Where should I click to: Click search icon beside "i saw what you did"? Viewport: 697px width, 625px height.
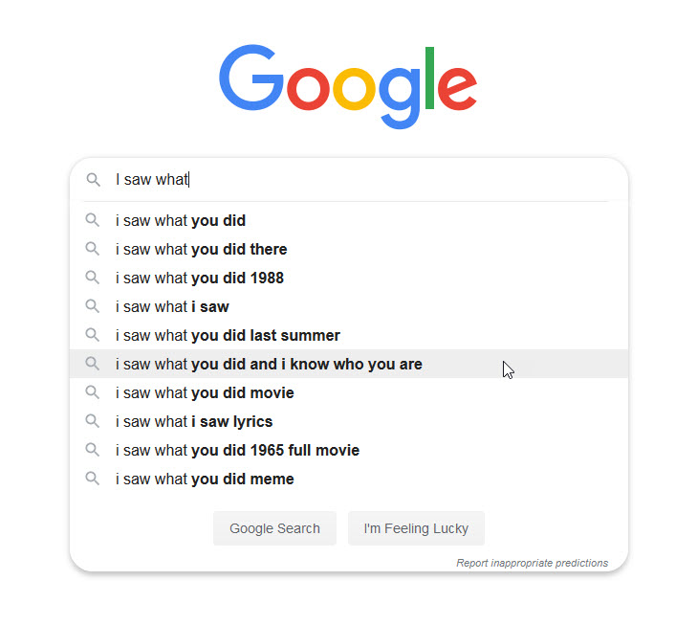(x=93, y=220)
